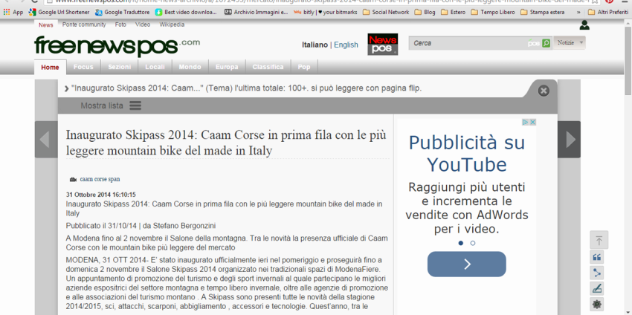Go to next article with right arrow
Screen dimensions: 632x315
click(570, 140)
